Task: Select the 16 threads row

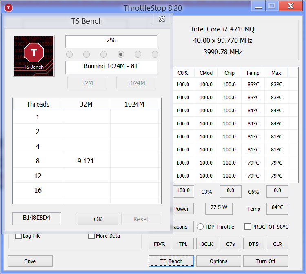Action: pyautogui.click(x=87, y=190)
